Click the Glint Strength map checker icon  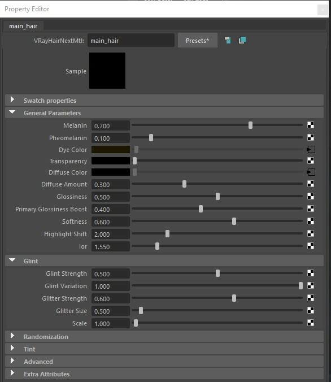[x=311, y=273]
